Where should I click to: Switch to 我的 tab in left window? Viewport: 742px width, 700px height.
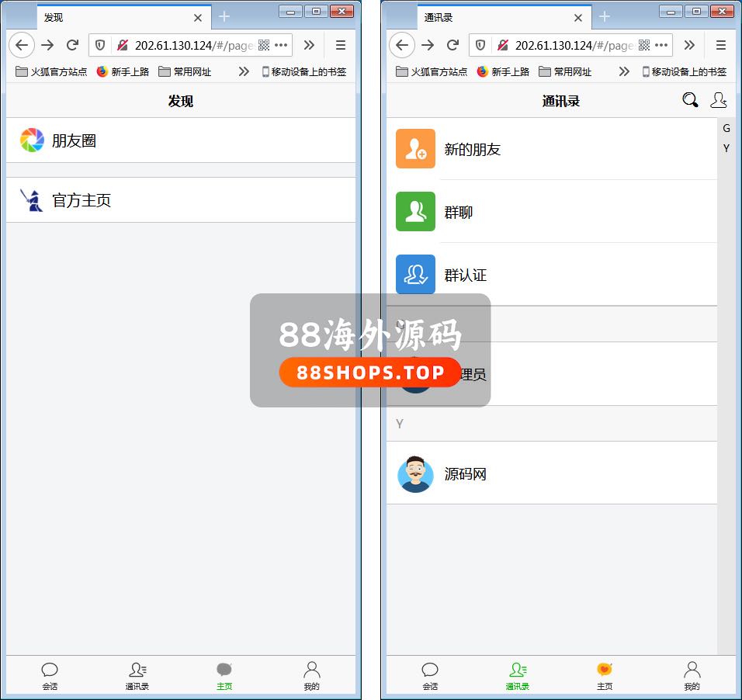311,675
